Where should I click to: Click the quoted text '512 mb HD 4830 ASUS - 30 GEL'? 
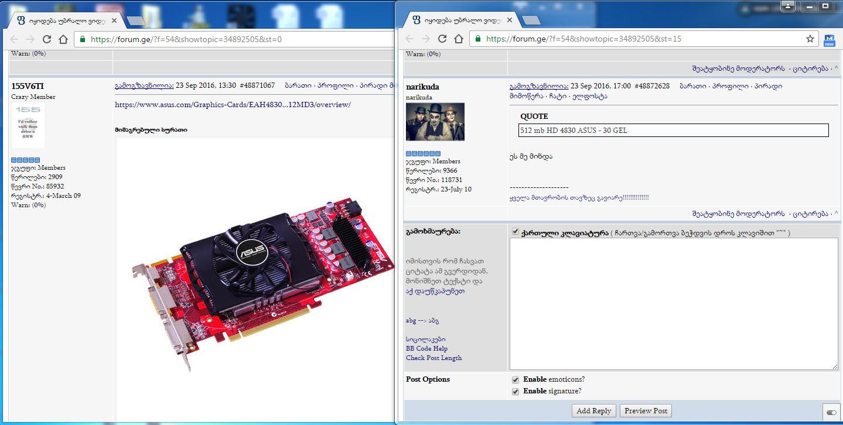(x=574, y=130)
